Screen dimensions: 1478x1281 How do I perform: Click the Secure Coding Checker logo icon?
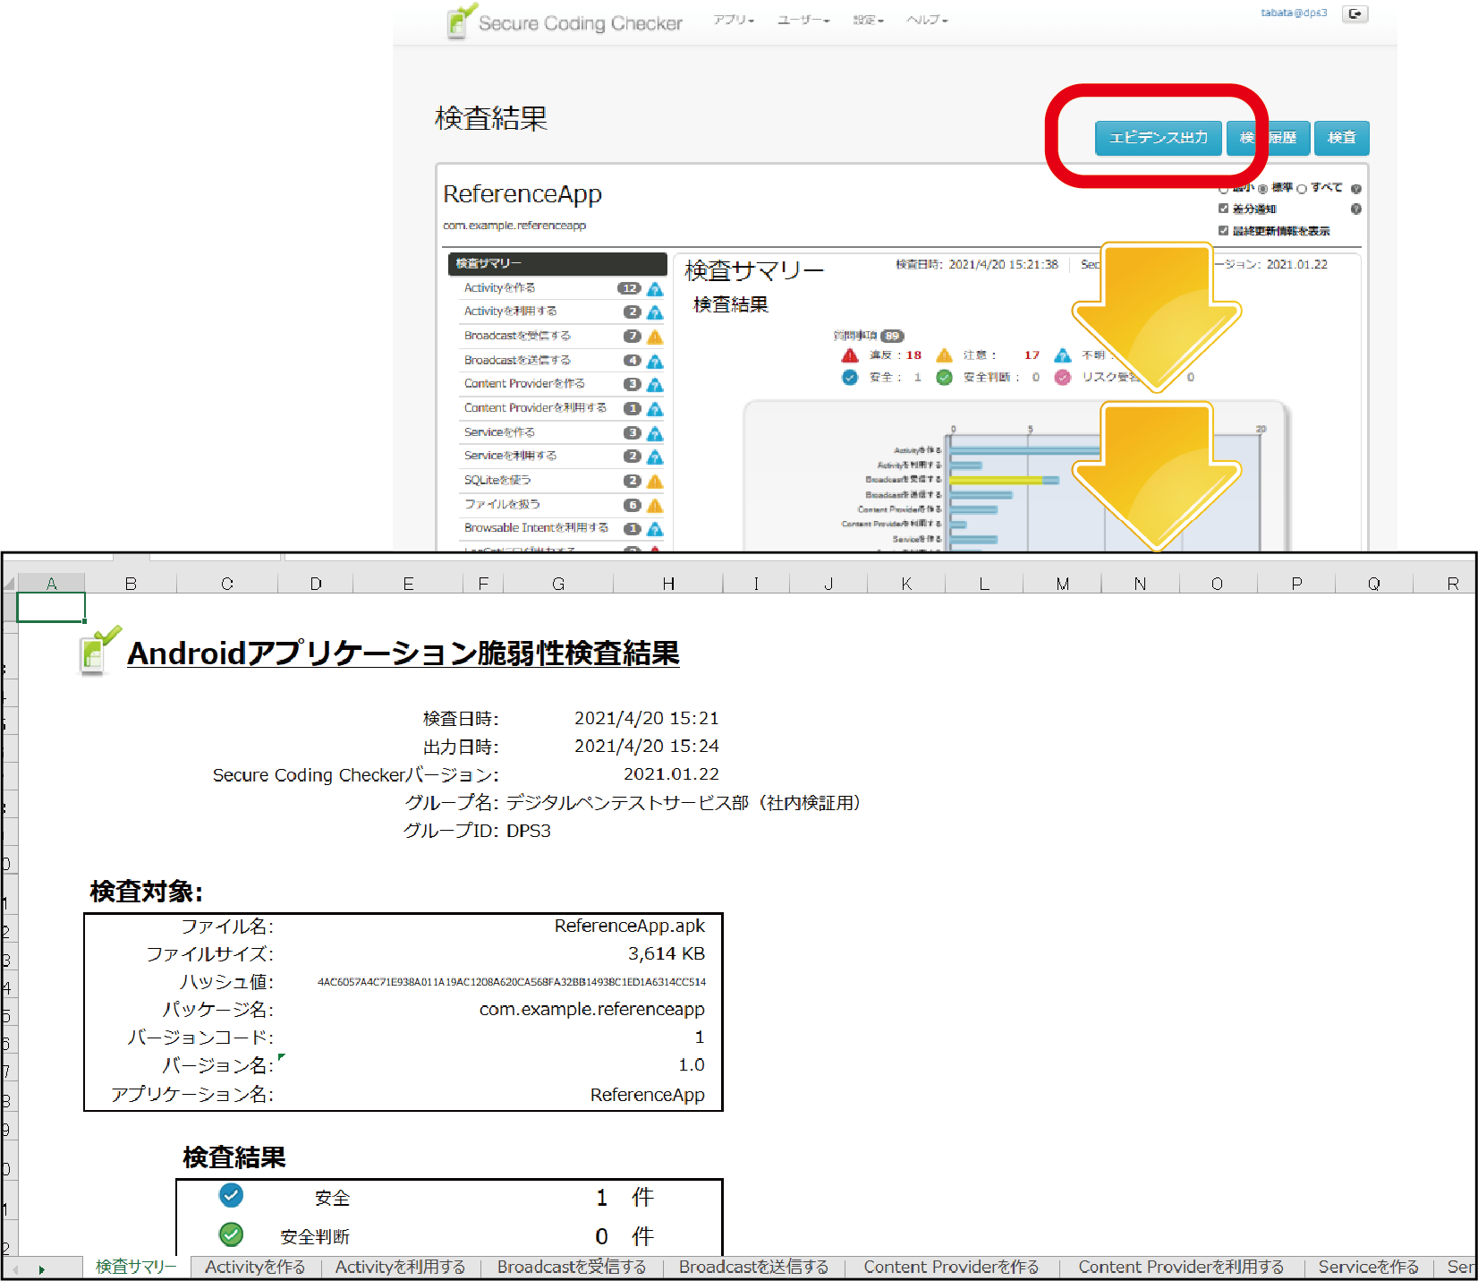(461, 21)
